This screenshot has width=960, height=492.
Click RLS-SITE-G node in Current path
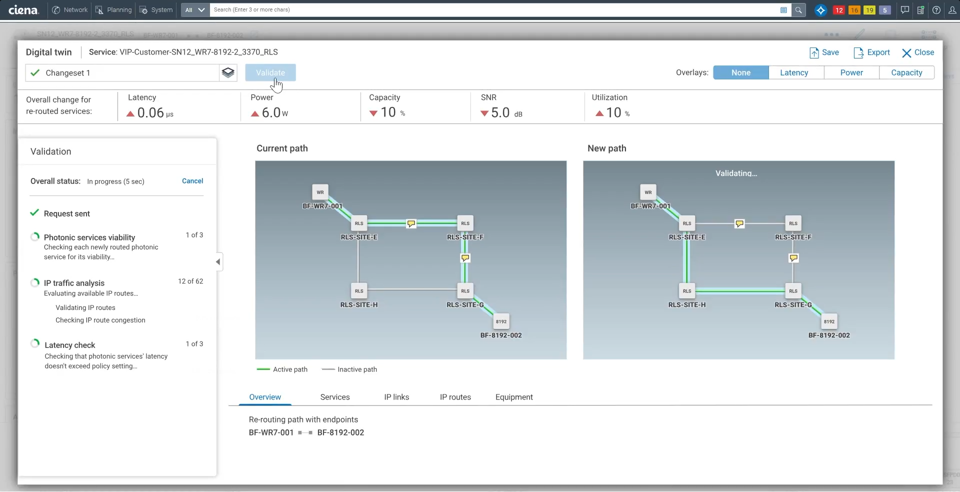(465, 291)
